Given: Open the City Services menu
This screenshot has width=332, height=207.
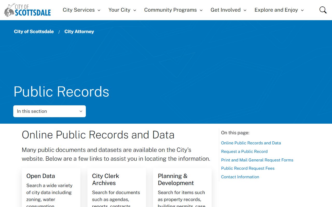Looking at the screenshot, I should tap(79, 10).
